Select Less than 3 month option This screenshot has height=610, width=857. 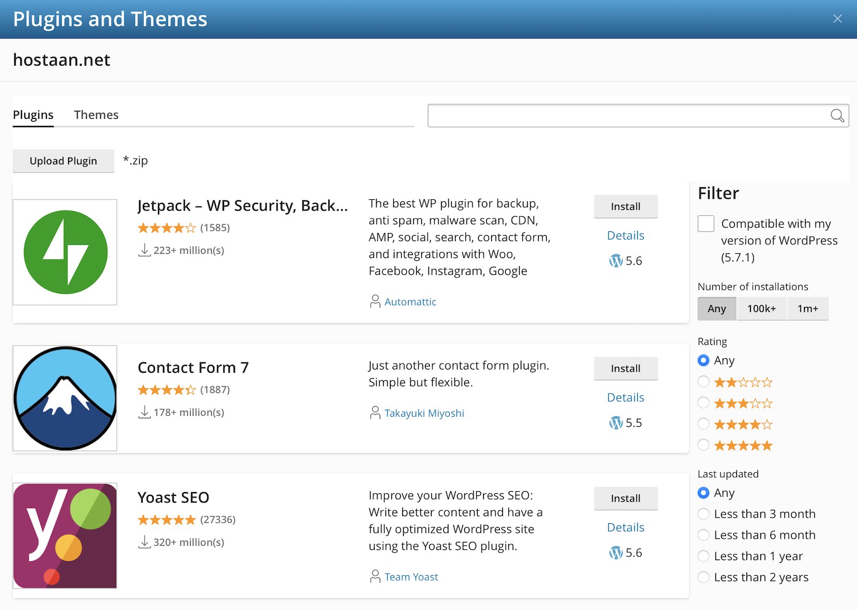coord(703,514)
